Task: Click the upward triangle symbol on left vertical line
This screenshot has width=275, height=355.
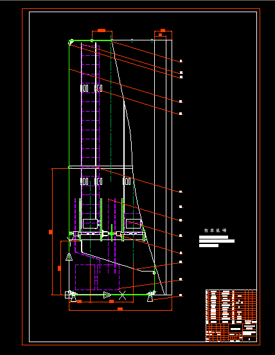Action: pos(69,257)
